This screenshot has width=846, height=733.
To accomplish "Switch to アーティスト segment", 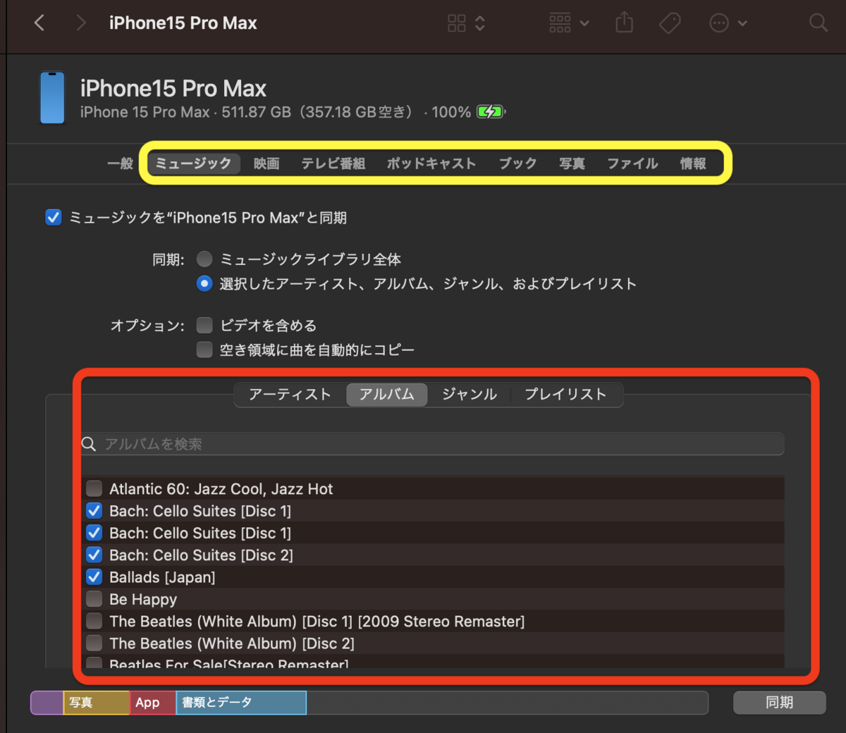I will tap(290, 395).
